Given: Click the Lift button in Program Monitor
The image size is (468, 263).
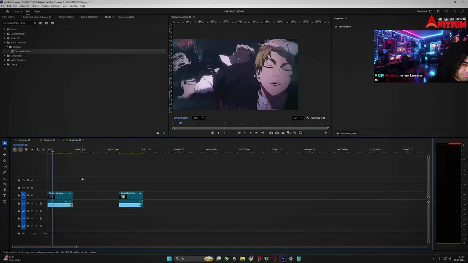Looking at the screenshot, I should [271, 133].
